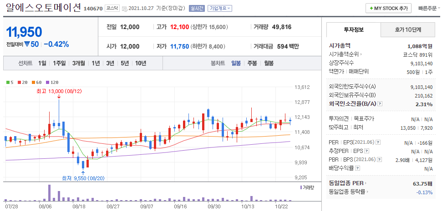Expand the 기업개요 dropdown
The width and height of the screenshot is (442, 211).
coord(219,9)
